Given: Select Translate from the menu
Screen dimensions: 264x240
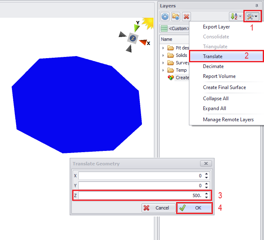Looking at the screenshot, I should click(x=213, y=56).
